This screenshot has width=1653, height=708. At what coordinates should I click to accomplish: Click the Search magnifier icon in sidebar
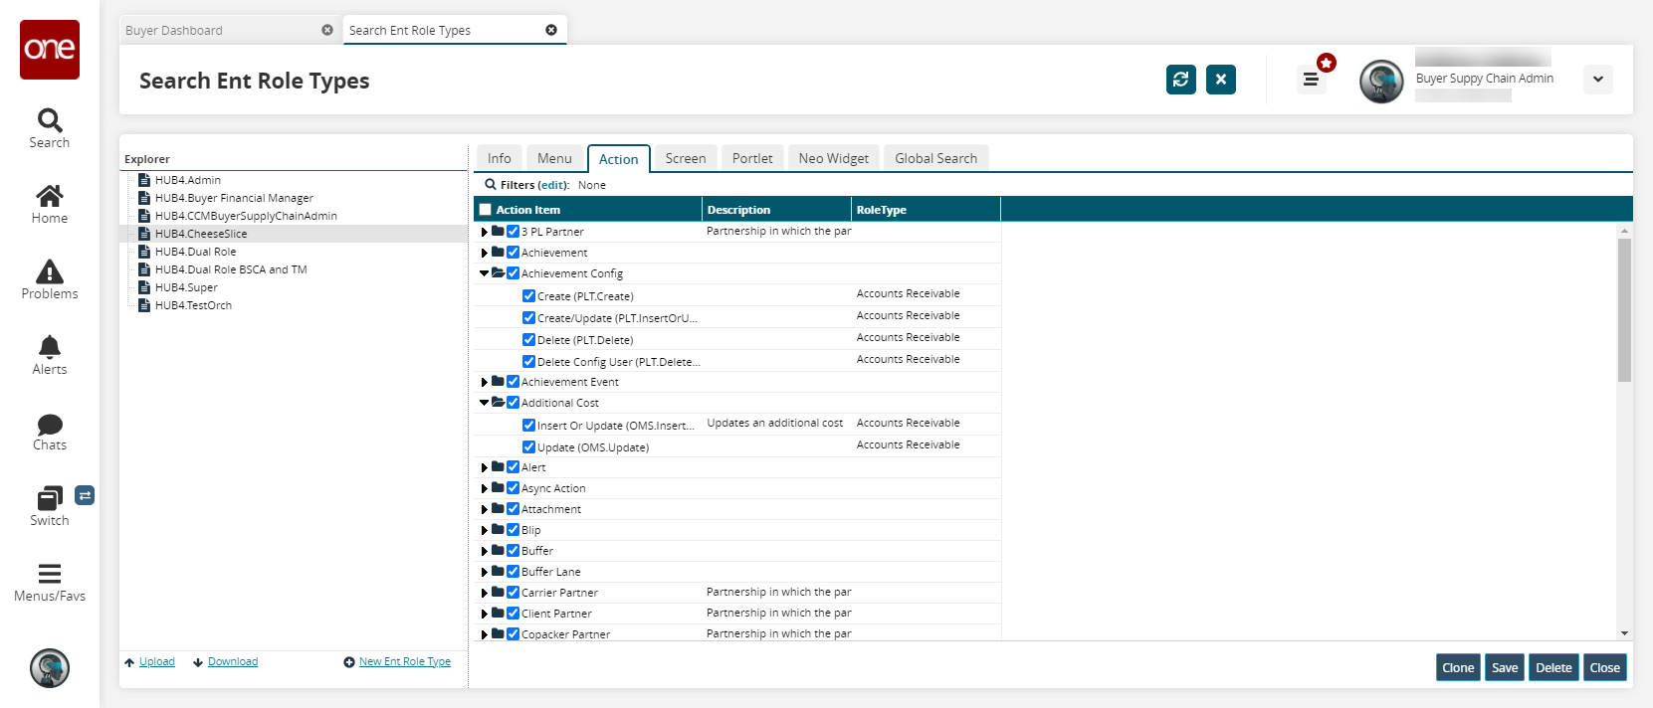[50, 121]
